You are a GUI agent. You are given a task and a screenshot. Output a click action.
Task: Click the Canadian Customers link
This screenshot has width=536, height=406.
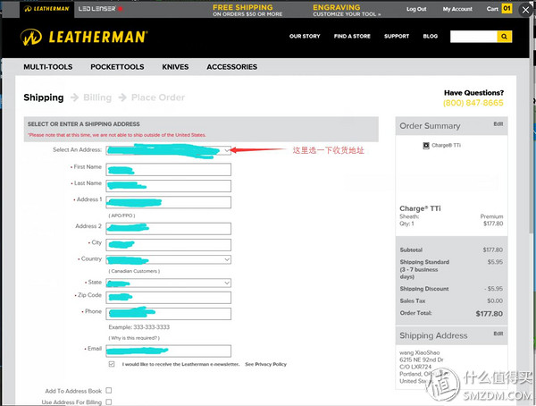[134, 271]
